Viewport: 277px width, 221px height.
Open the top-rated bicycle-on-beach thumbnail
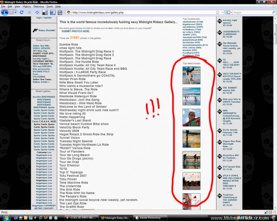tap(192, 75)
